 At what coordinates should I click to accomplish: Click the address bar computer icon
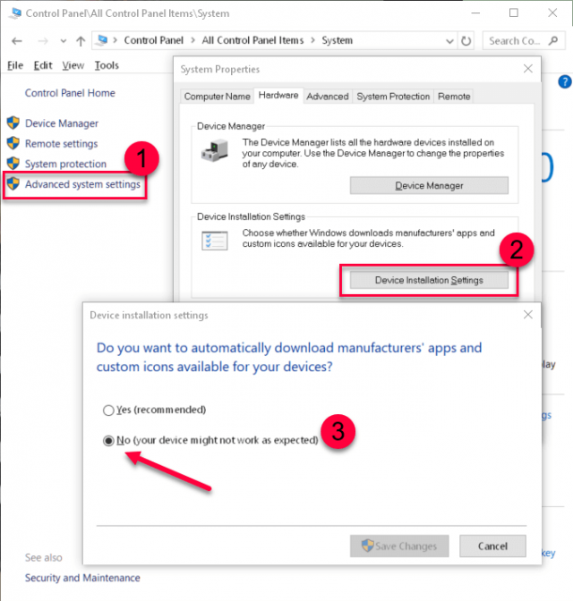[x=102, y=40]
